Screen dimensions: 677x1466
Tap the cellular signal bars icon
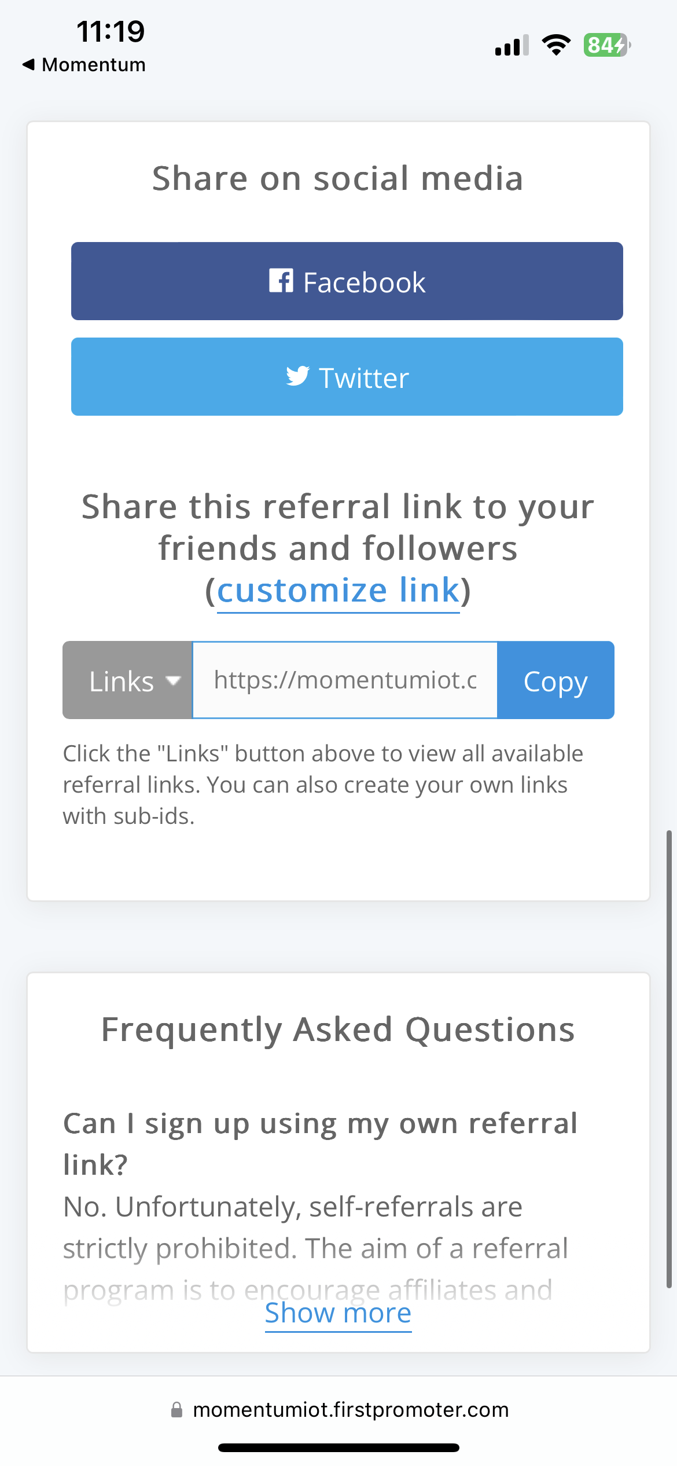pyautogui.click(x=512, y=45)
